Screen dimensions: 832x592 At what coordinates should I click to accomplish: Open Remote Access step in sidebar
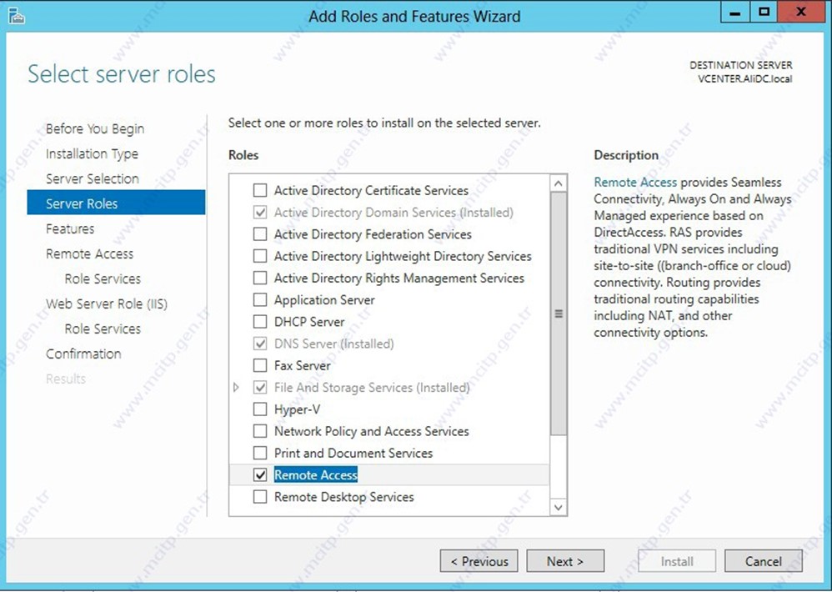(90, 253)
